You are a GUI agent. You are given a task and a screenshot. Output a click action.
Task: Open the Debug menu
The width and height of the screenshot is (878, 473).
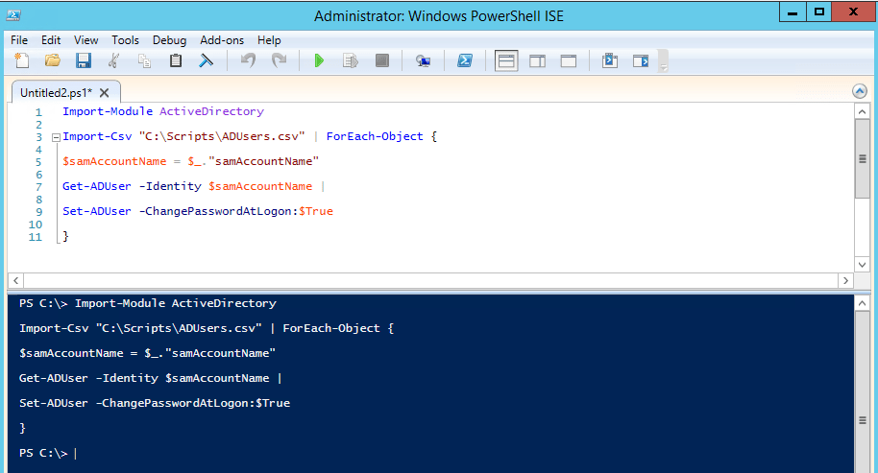point(169,40)
